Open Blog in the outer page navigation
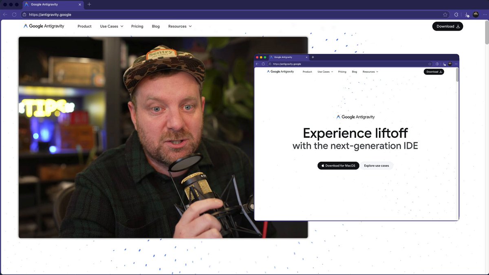Viewport: 489px width, 275px height. pos(156,26)
